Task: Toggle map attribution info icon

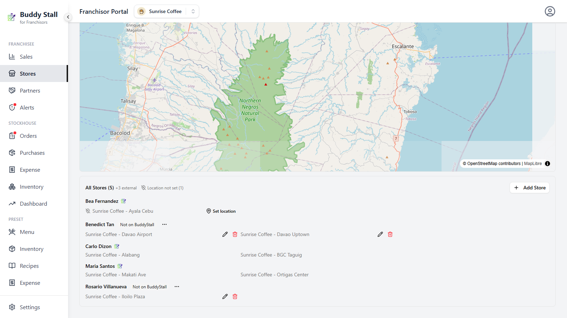Action: click(x=548, y=164)
